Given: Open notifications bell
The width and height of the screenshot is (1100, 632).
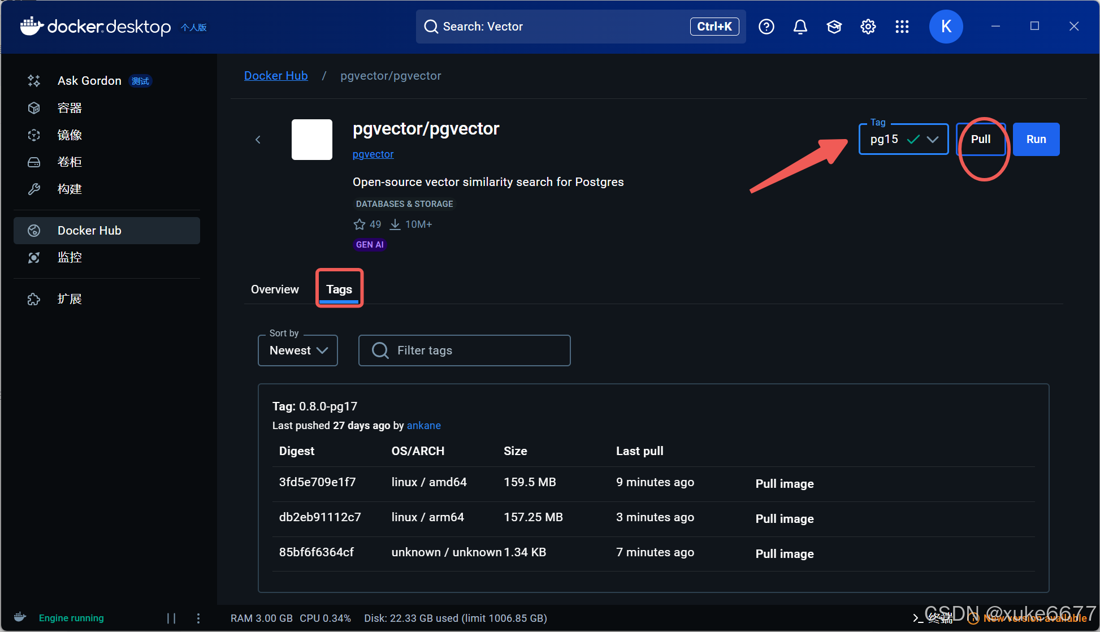Looking at the screenshot, I should [800, 27].
